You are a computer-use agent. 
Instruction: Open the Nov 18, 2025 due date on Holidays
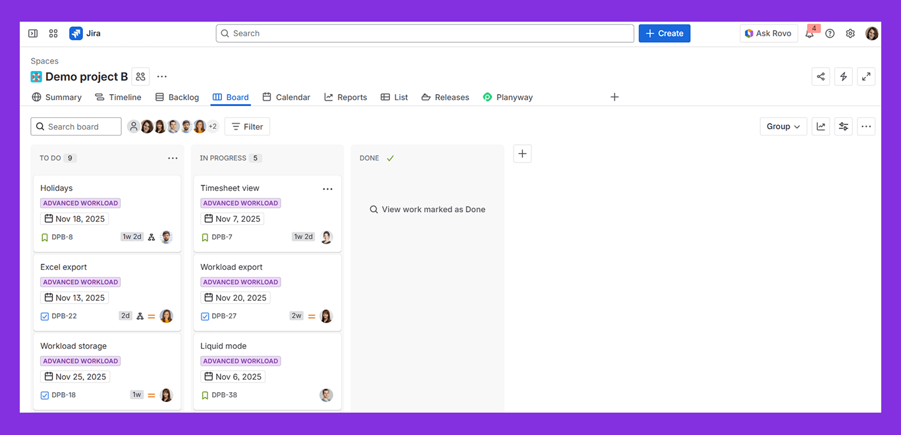74,218
